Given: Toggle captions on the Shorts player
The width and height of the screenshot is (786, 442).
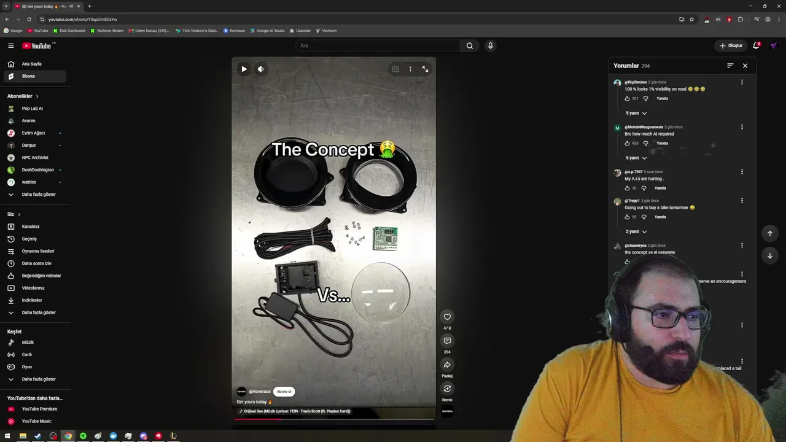Looking at the screenshot, I should pyautogui.click(x=395, y=69).
